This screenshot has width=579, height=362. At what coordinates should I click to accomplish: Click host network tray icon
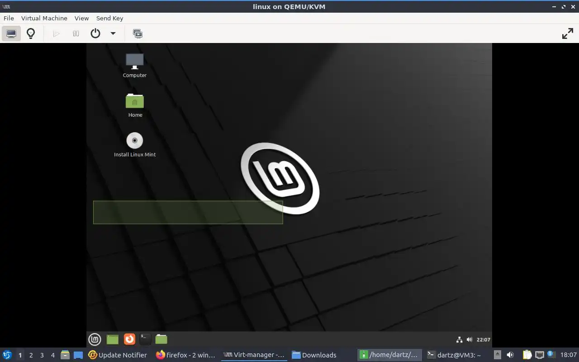[539, 355]
